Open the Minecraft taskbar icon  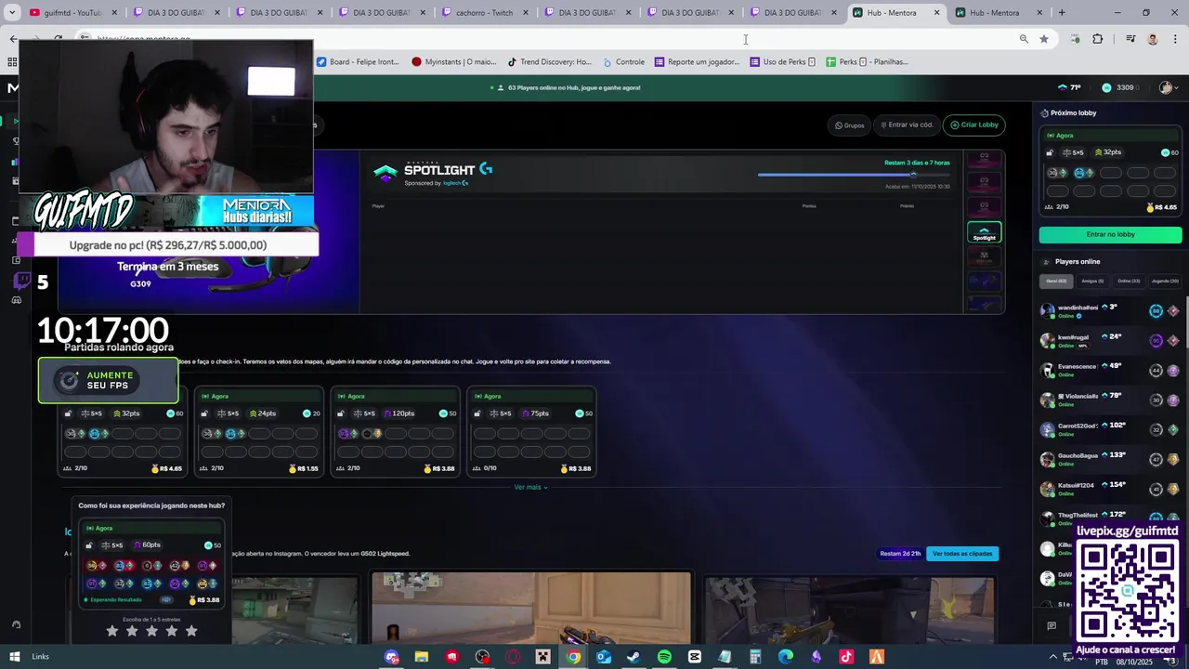(x=543, y=657)
